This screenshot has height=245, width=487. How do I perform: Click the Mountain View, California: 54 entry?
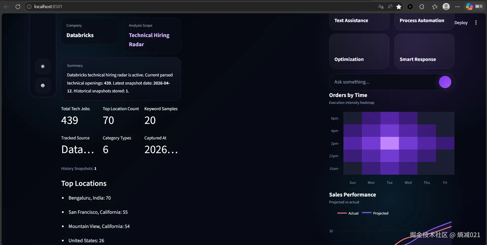(99, 226)
